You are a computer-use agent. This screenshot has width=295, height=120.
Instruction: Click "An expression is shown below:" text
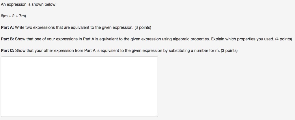[27, 5]
